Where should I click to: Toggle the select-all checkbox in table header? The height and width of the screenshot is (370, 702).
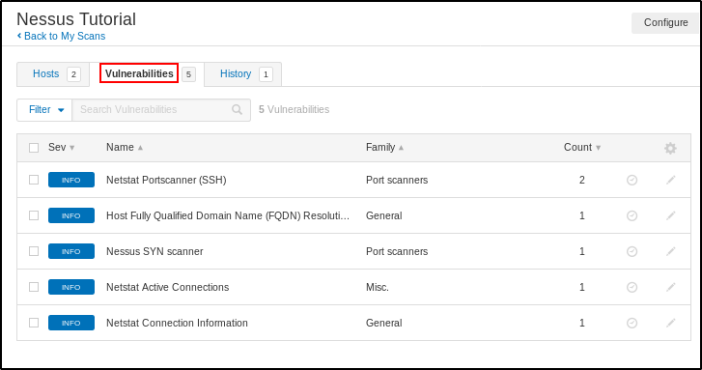pos(34,148)
